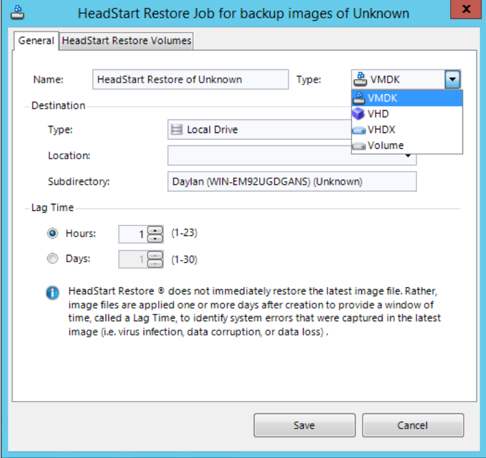Select the Days radio button

[52, 259]
